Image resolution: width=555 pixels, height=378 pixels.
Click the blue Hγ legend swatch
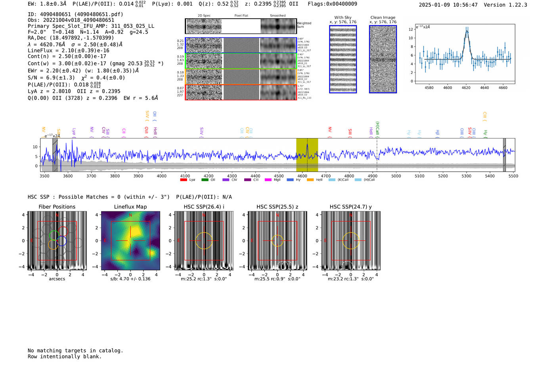(x=290, y=180)
